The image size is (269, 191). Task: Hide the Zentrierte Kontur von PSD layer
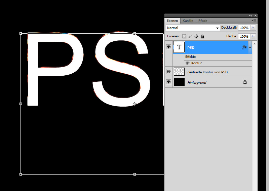(168, 72)
